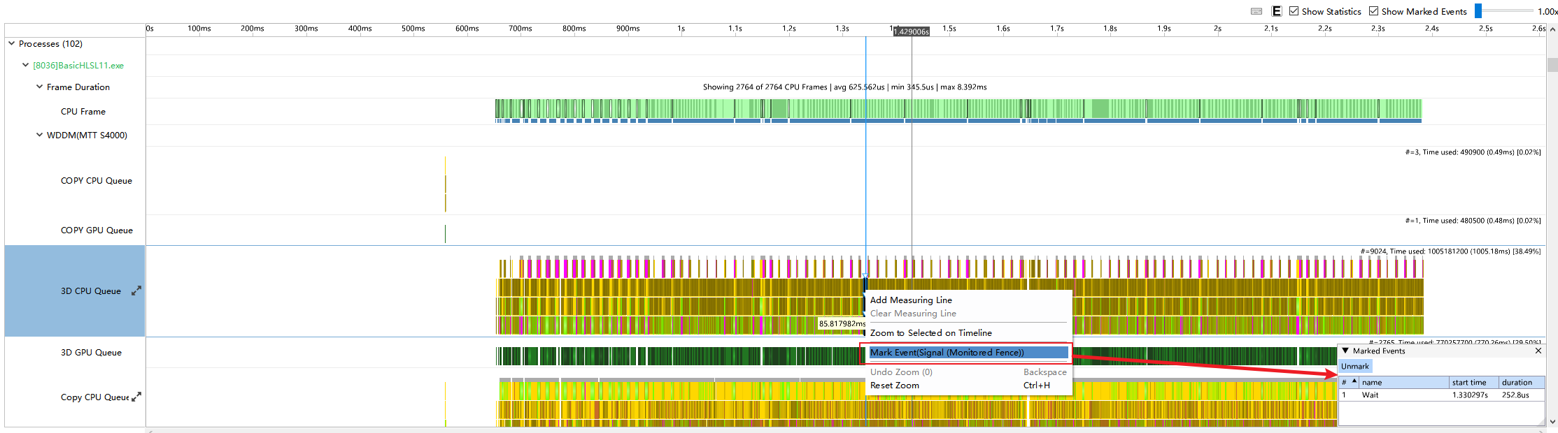Adjust the 1.00x zoom slider handle
This screenshot has height=433, width=1558.
point(1478,11)
